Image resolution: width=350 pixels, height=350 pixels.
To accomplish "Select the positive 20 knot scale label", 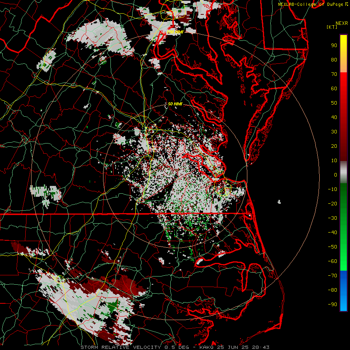I will pyautogui.click(x=334, y=146).
